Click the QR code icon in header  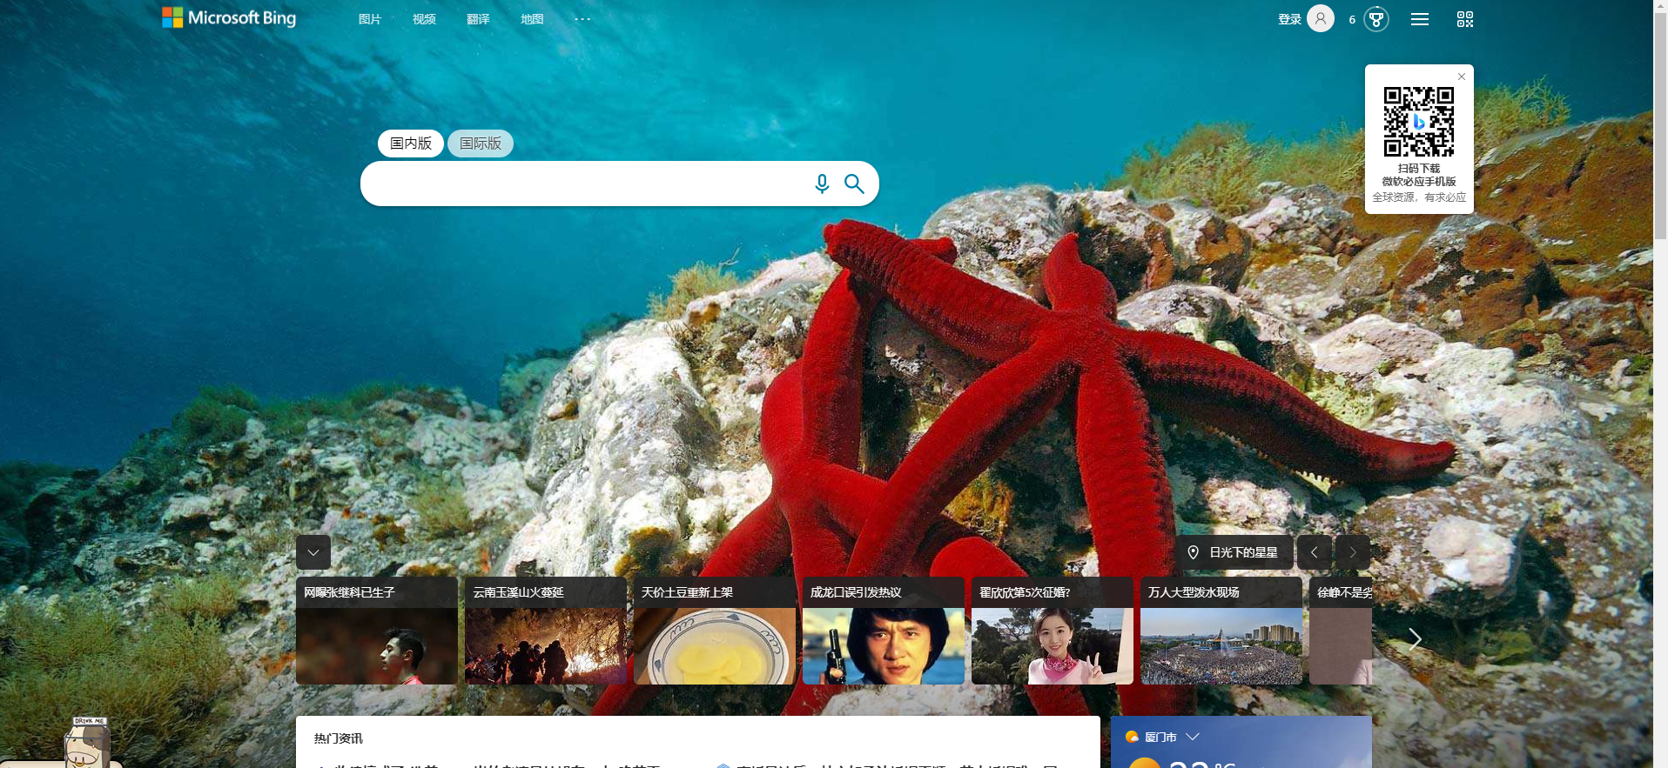point(1464,19)
